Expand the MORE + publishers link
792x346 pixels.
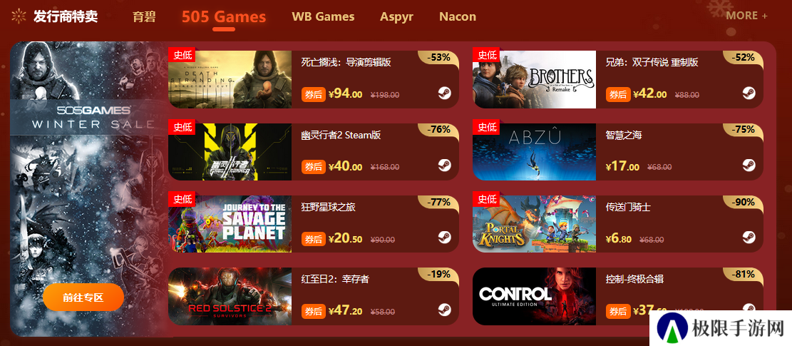tap(746, 16)
